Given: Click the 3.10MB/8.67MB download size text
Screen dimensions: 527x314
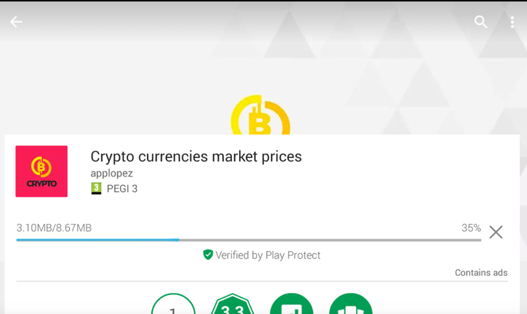Looking at the screenshot, I should (54, 228).
